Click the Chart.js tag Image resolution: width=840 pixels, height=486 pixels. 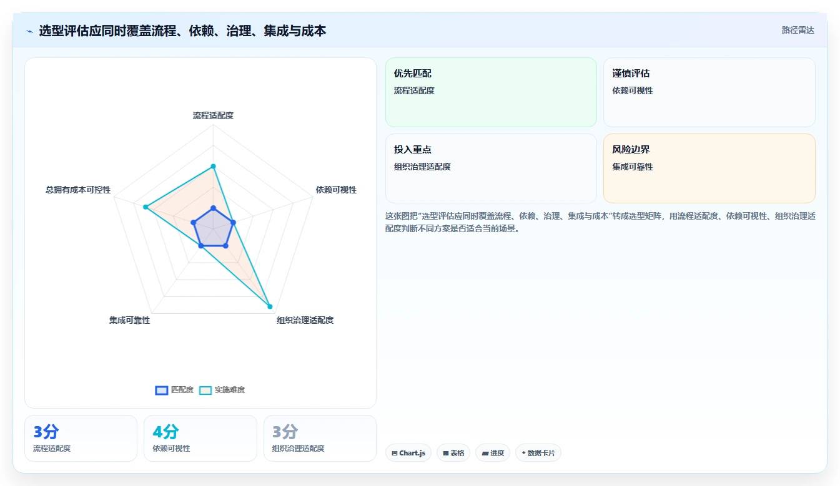[x=408, y=453]
